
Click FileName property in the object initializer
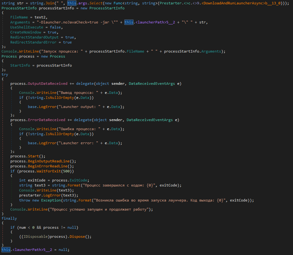(x=19, y=17)
